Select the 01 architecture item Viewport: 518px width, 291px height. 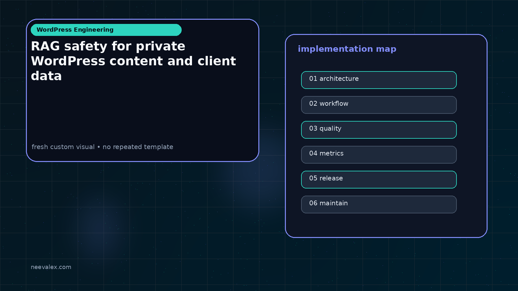pos(379,80)
